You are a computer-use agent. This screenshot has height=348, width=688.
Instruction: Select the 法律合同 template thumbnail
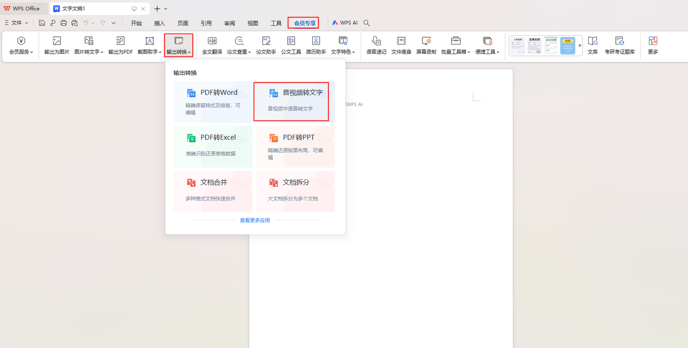535,46
